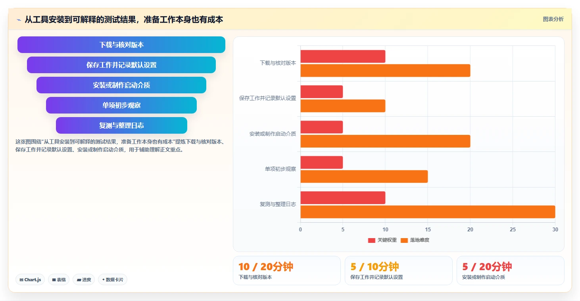
Task: Click the x-axis tick value 25
Action: point(513,229)
